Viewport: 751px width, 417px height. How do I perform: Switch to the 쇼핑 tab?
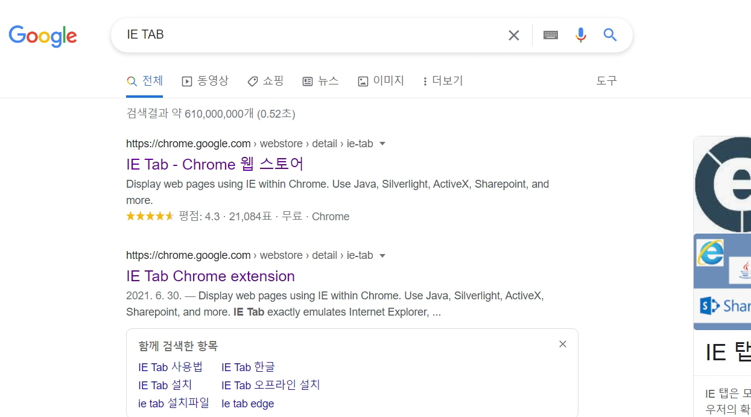tap(265, 81)
